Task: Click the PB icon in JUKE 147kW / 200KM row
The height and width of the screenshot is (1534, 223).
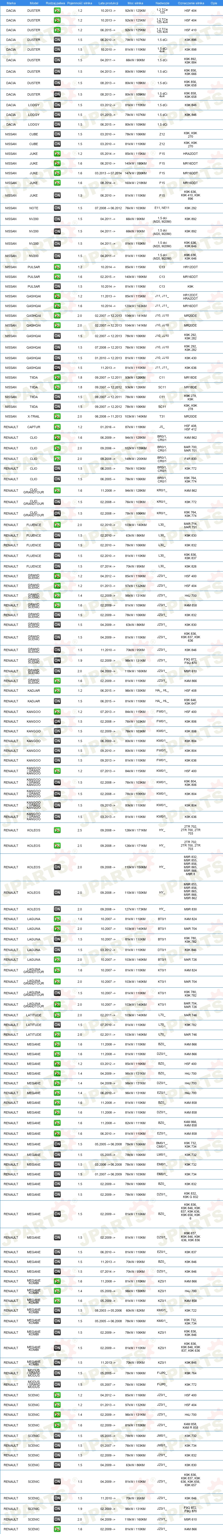Action: click(x=57, y=173)
